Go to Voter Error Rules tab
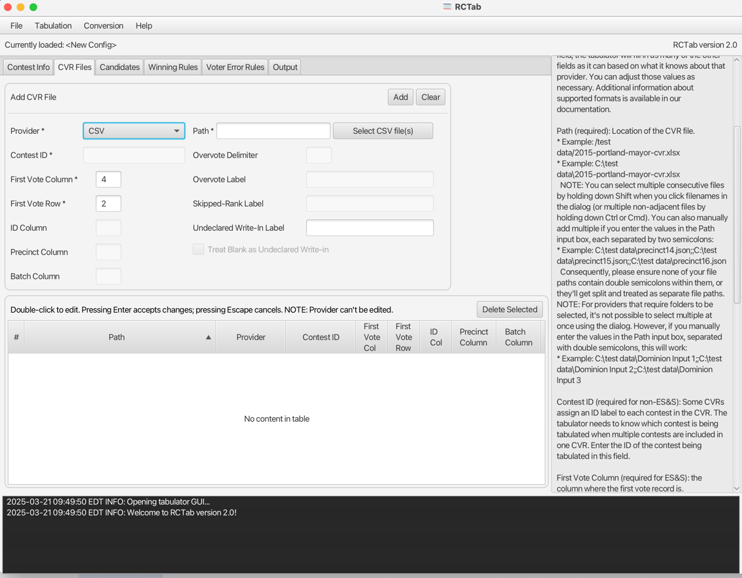Viewport: 742px width, 578px height. [x=235, y=67]
